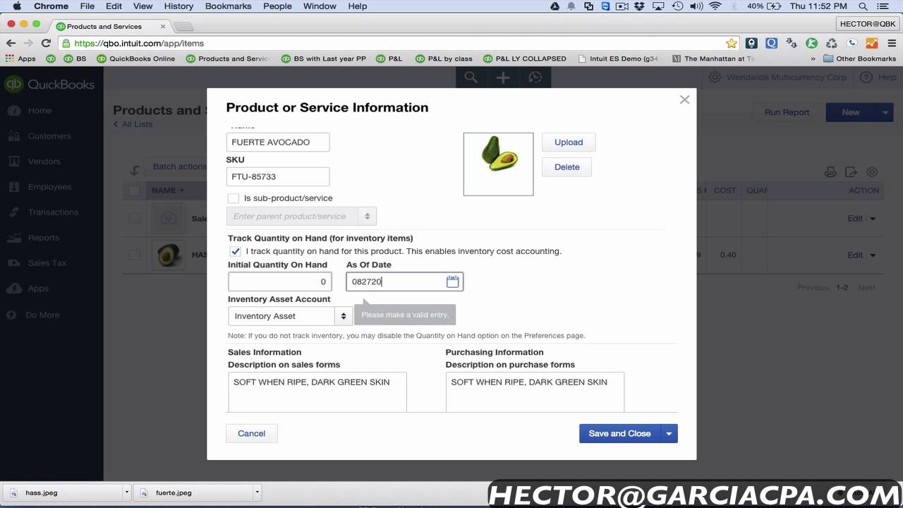
Task: Open the Other Bookmarks folder
Action: tap(860, 59)
